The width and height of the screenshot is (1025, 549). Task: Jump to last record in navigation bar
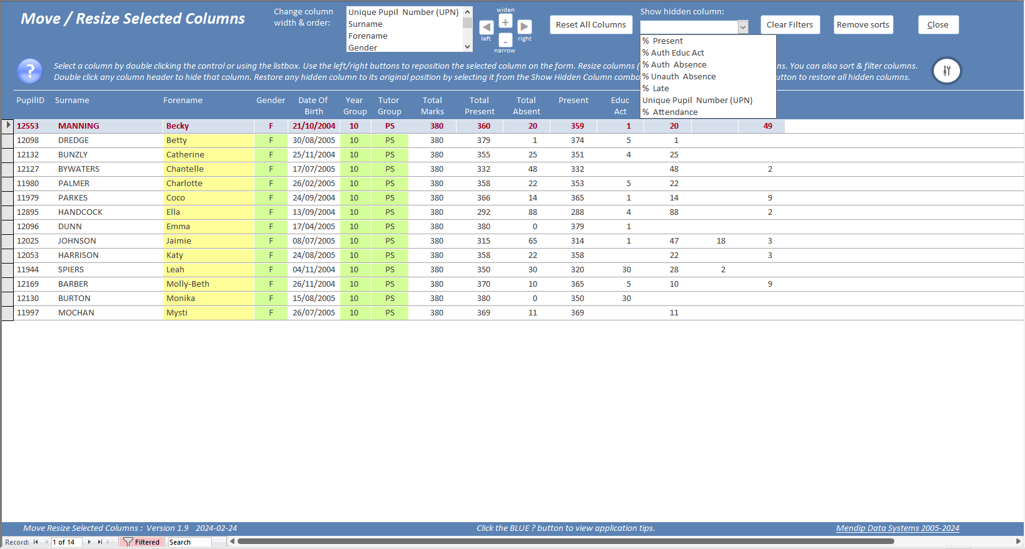pyautogui.click(x=99, y=542)
